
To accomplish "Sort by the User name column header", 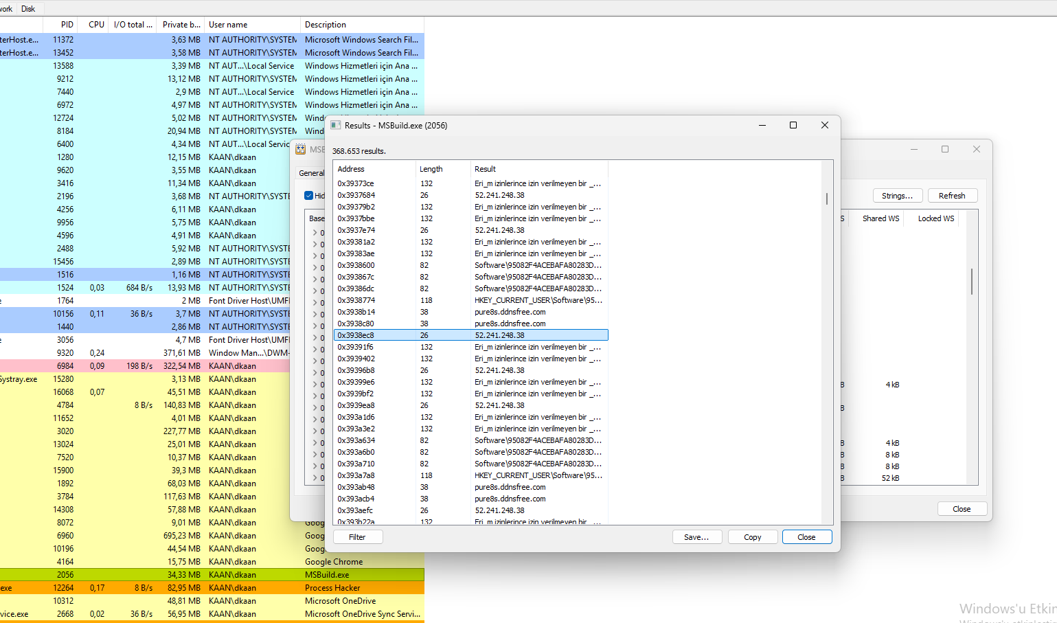I will click(252, 25).
